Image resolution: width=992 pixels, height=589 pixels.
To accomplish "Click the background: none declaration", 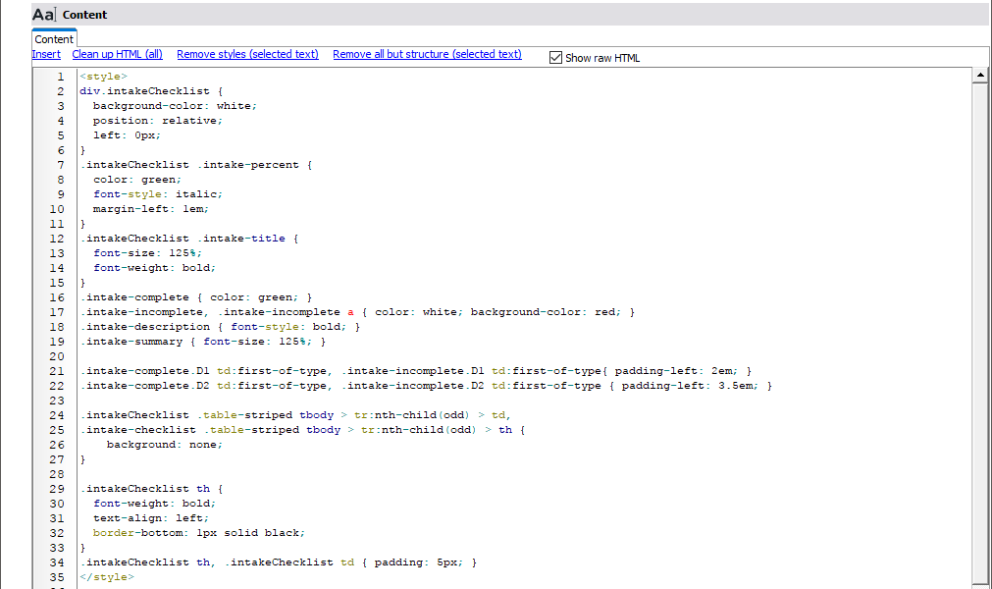I will coord(165,445).
